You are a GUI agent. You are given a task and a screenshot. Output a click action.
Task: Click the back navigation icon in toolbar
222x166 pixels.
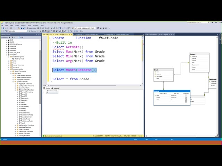(x=3, y=28)
